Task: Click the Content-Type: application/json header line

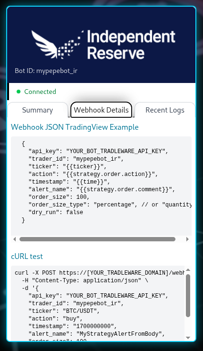Action: (x=85, y=280)
